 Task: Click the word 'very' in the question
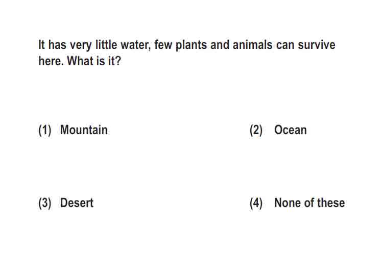tap(81, 46)
